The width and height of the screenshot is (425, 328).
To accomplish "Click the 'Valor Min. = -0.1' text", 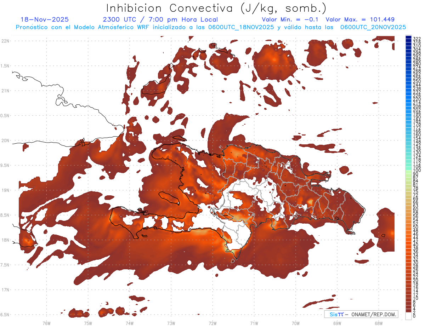I will pyautogui.click(x=290, y=19).
